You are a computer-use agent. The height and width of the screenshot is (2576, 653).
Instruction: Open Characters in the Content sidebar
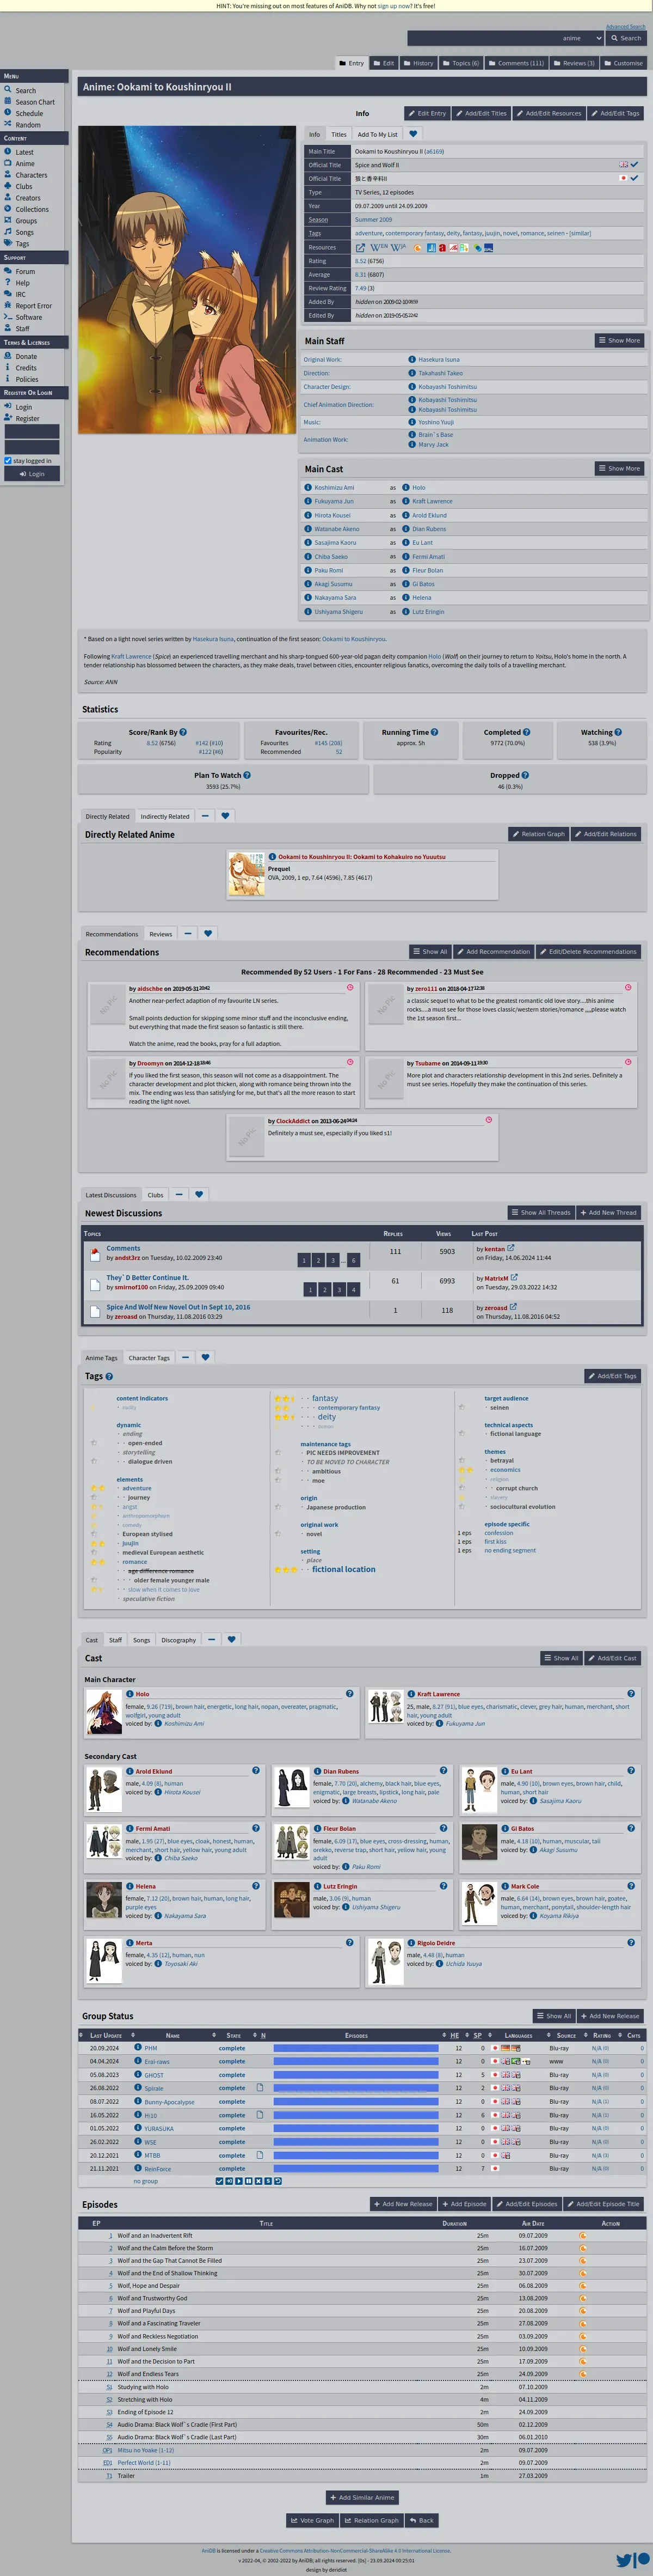tap(31, 175)
